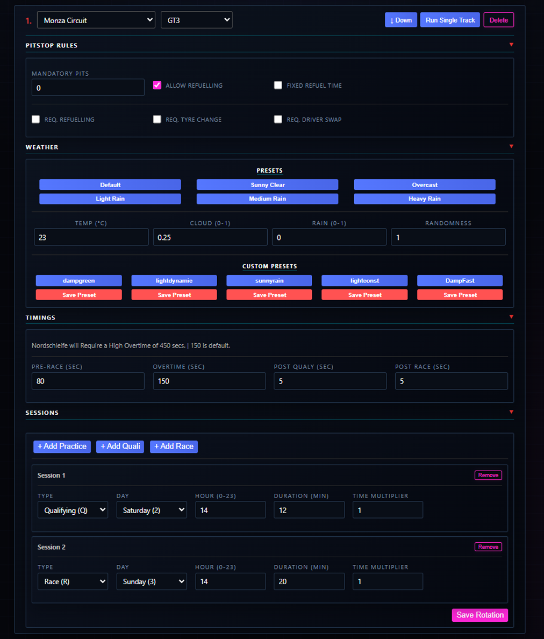The width and height of the screenshot is (544, 639).
Task: Click the Overtime (sec) input field
Action: tap(209, 381)
